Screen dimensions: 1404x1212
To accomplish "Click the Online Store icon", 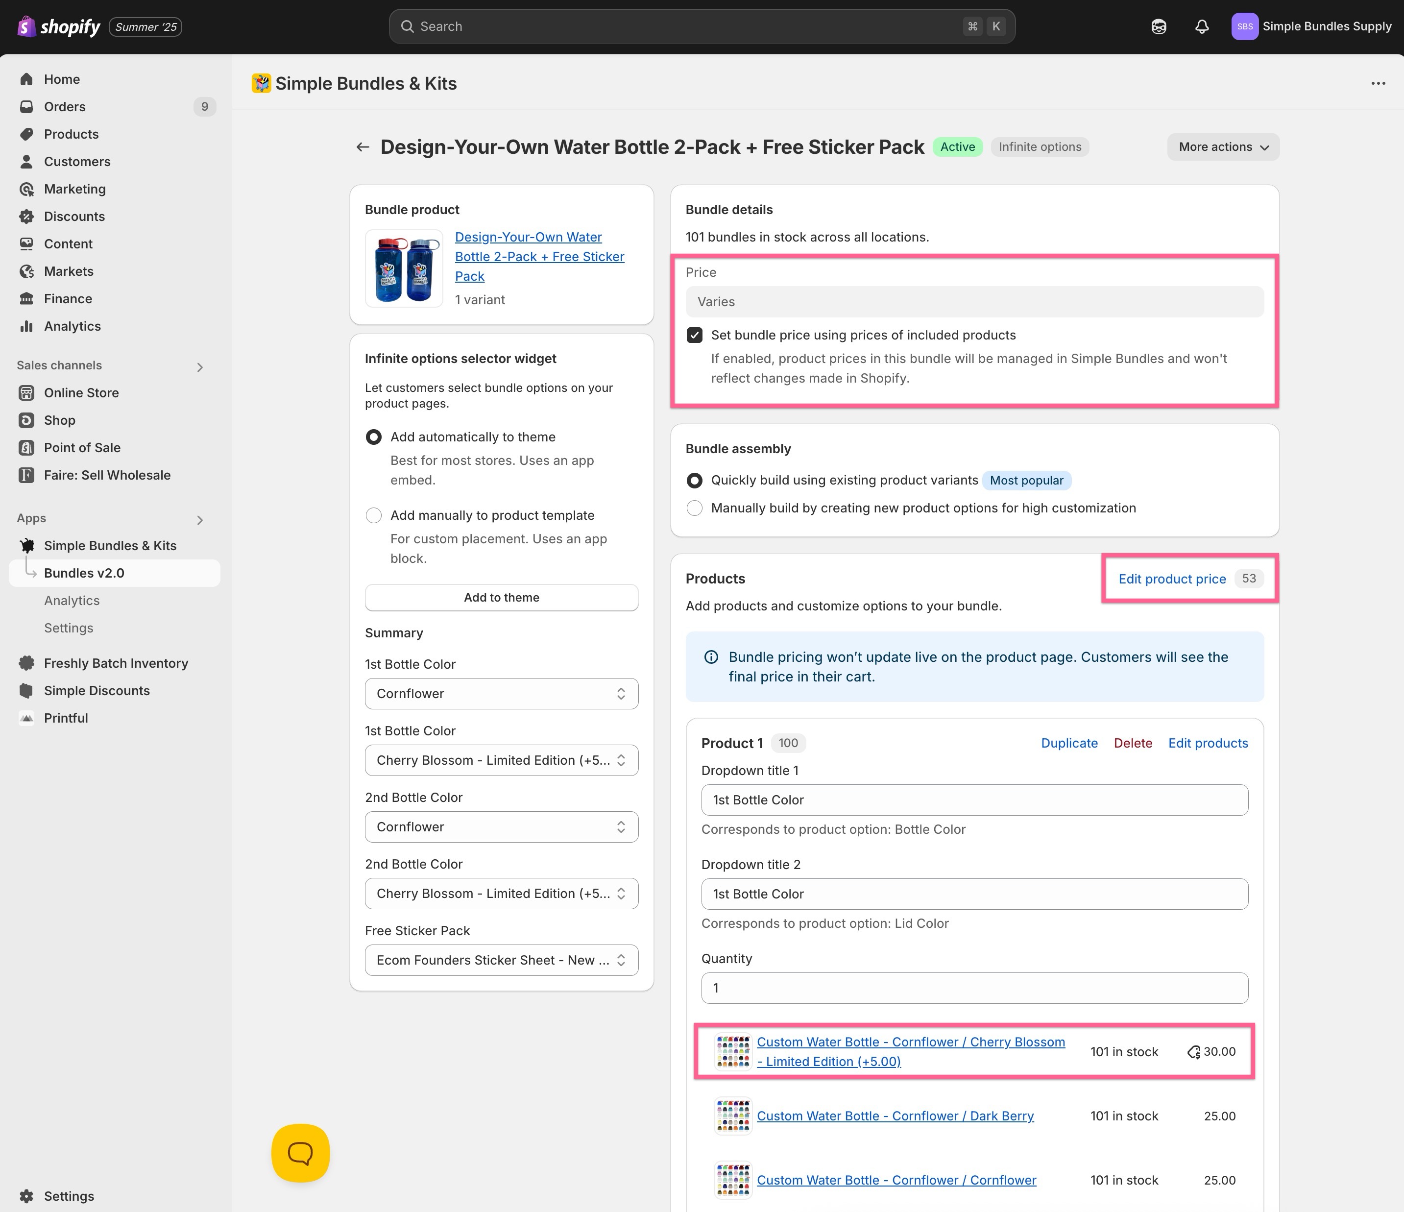I will (x=26, y=393).
